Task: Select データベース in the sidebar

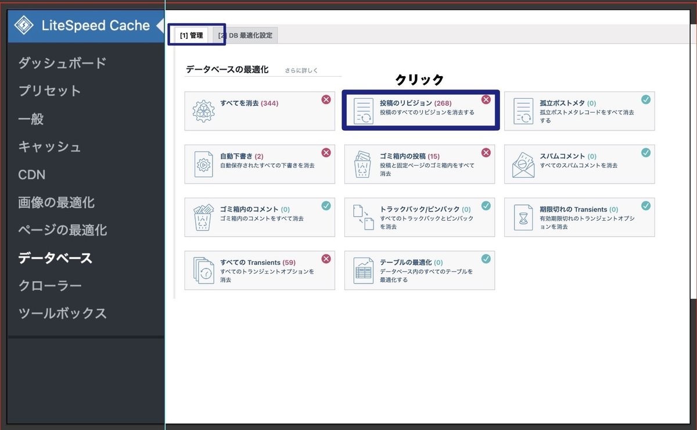Action: click(55, 258)
